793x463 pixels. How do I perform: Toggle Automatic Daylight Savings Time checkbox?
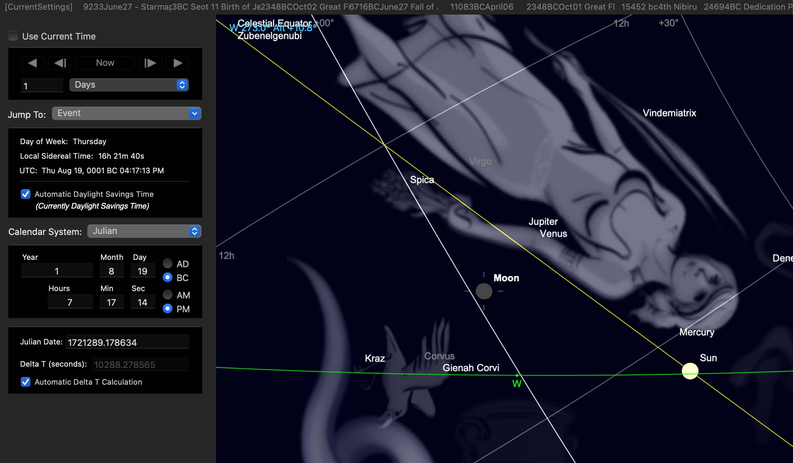26,194
